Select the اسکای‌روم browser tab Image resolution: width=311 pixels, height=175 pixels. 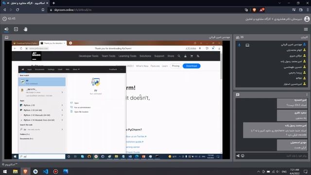(x=25, y=3)
